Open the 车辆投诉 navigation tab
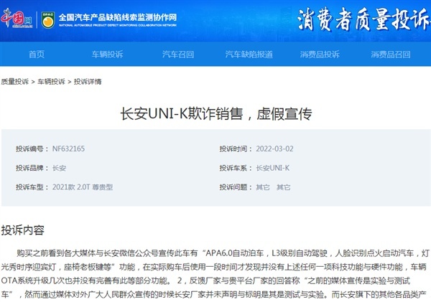Screen dimensions: 431x302 (x=108, y=54)
